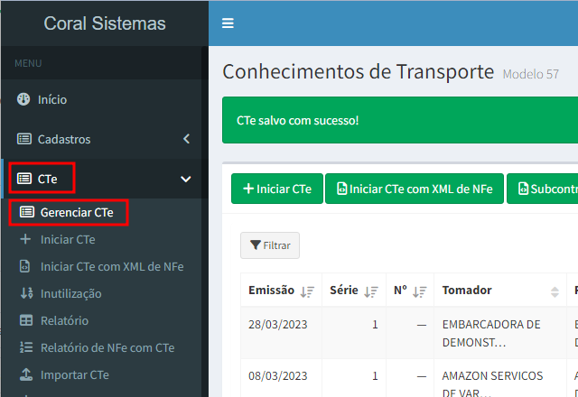
Task: Collapse the CTe submenu chevron
Action: pyautogui.click(x=186, y=179)
